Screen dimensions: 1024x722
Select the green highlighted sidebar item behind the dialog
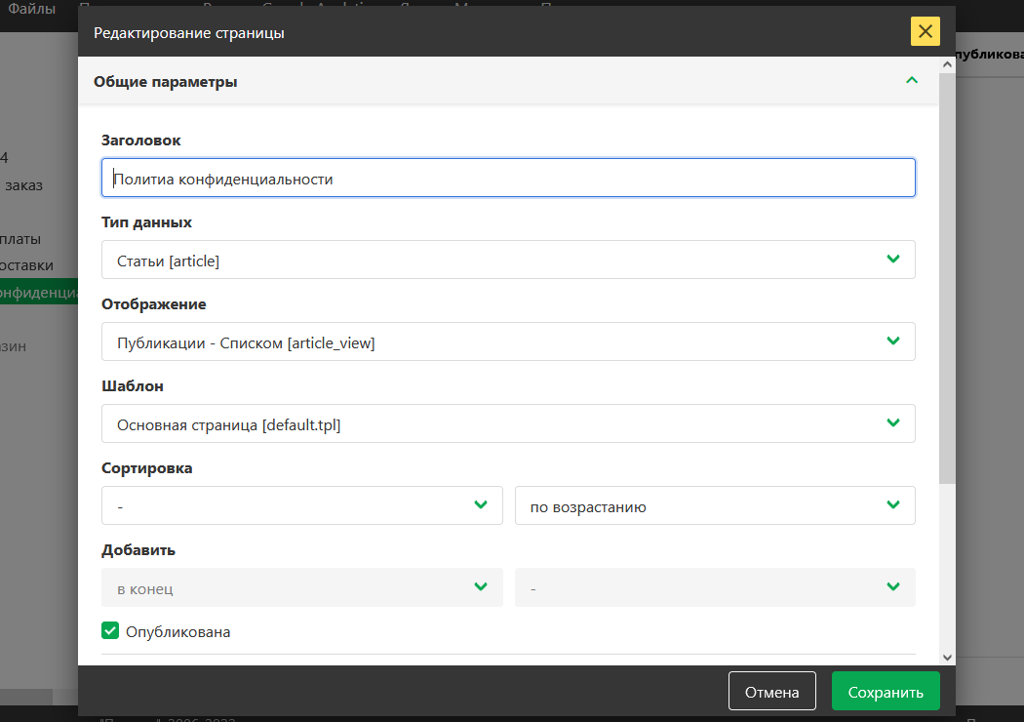click(x=39, y=292)
